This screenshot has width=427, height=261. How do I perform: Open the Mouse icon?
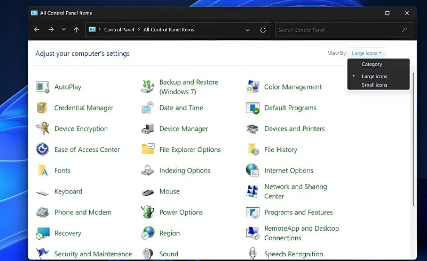click(148, 192)
